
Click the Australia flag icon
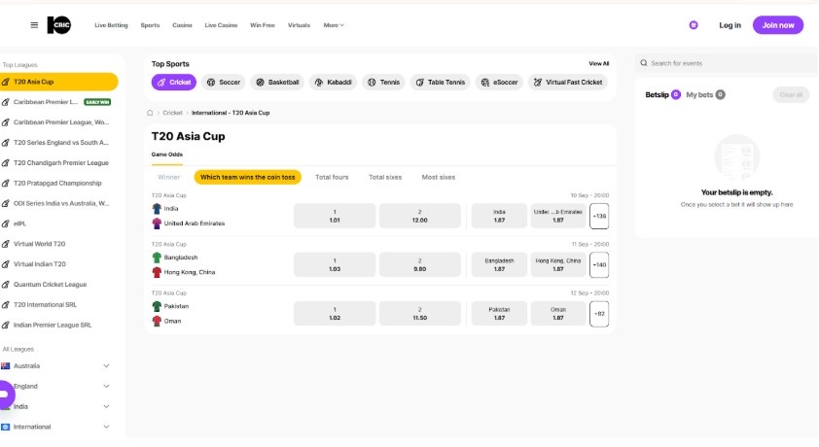5,366
